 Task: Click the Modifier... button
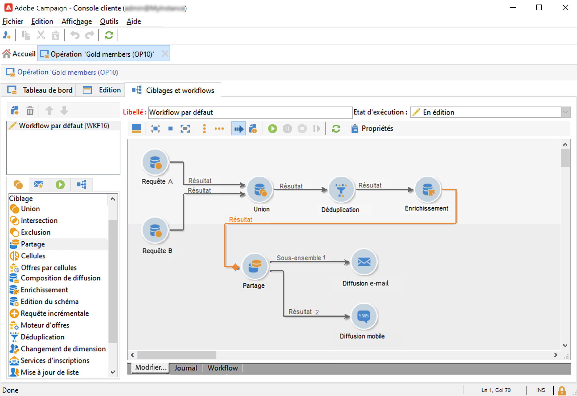pos(150,367)
